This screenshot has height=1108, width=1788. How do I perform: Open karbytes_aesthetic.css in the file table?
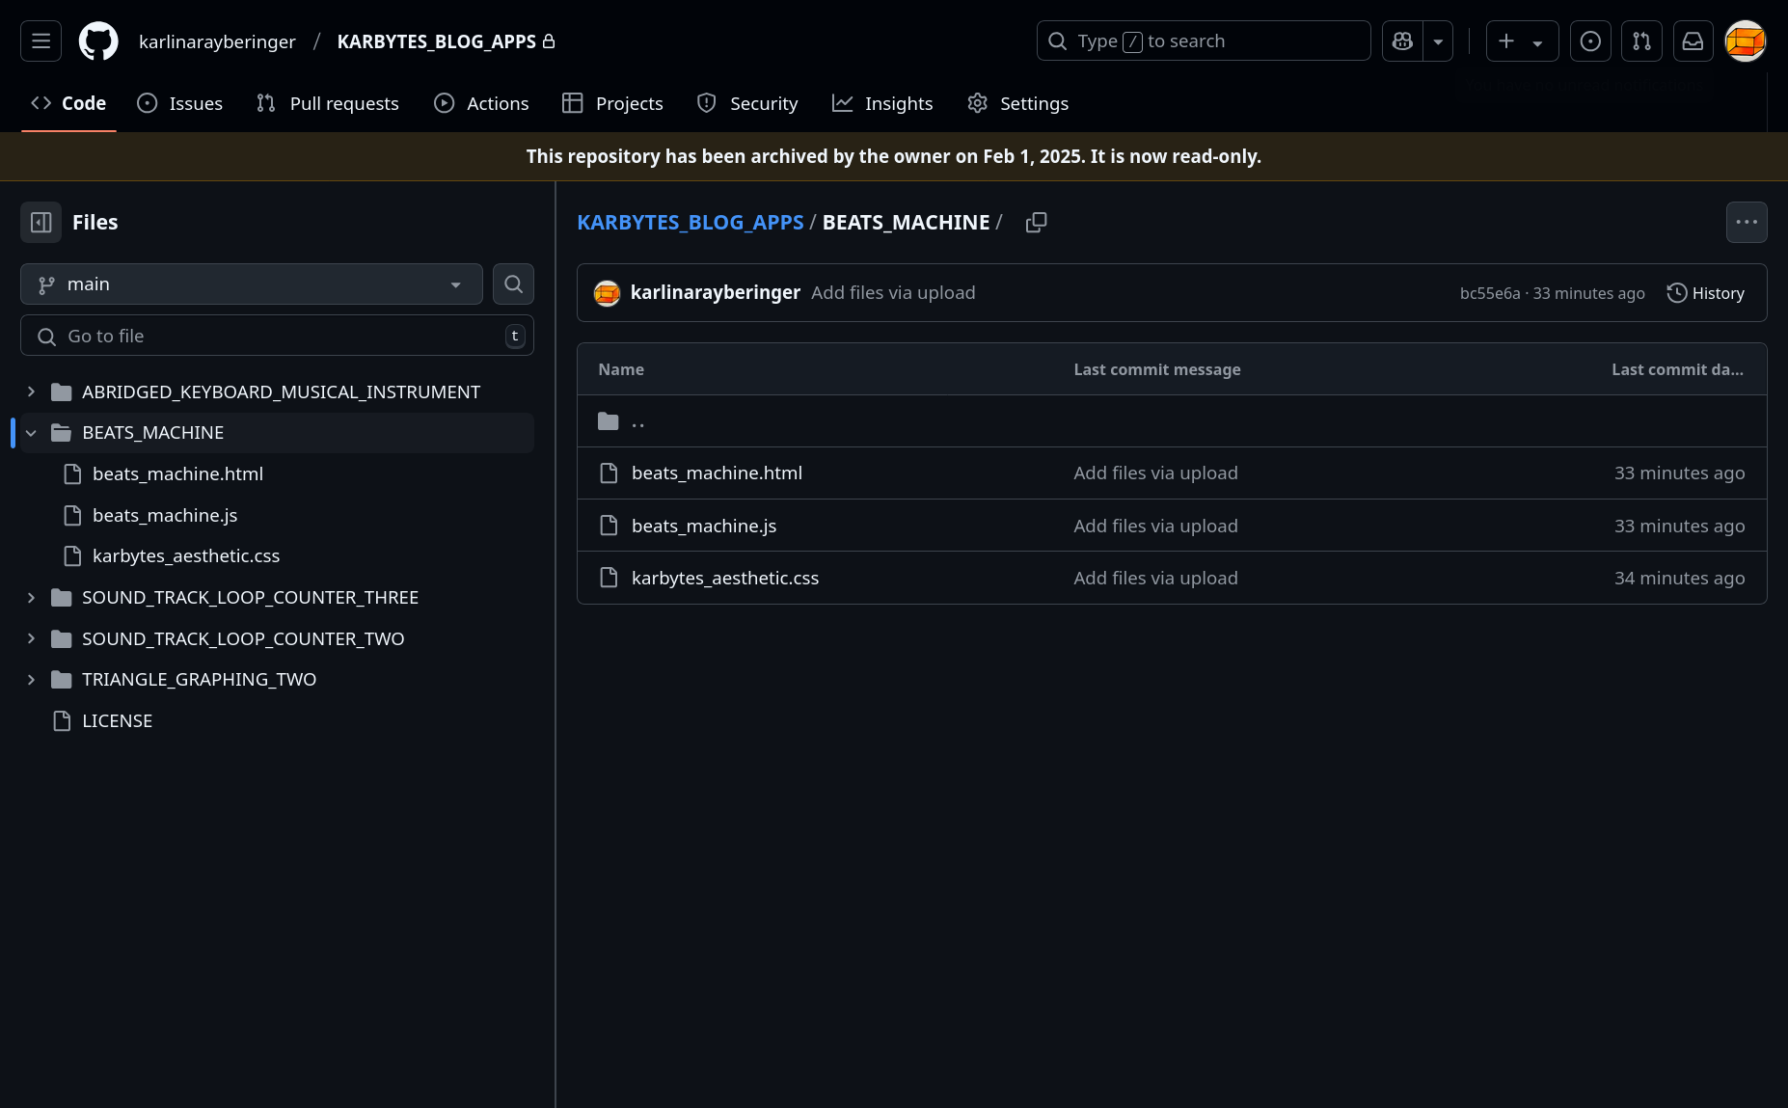[725, 578]
